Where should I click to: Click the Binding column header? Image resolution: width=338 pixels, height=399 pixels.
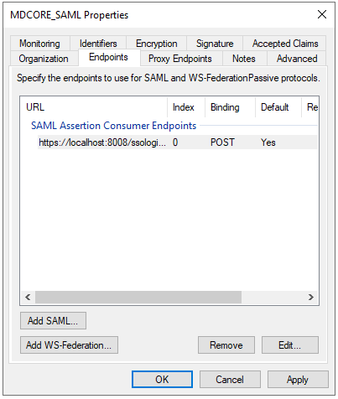[x=230, y=107]
